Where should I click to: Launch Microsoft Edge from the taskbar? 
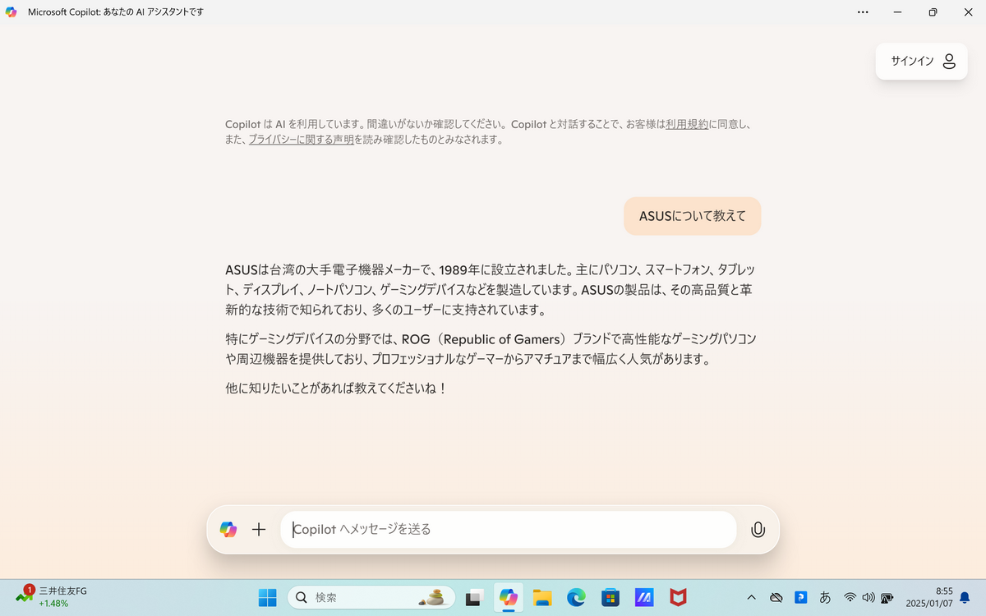point(576,598)
